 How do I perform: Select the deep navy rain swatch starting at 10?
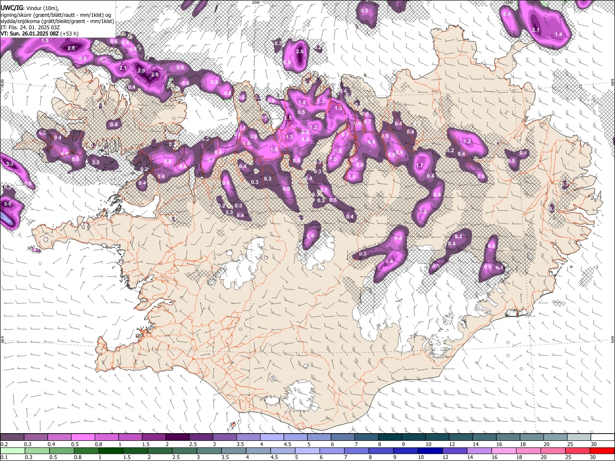click(430, 450)
